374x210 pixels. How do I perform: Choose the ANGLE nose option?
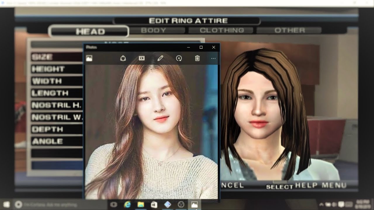[57, 141]
